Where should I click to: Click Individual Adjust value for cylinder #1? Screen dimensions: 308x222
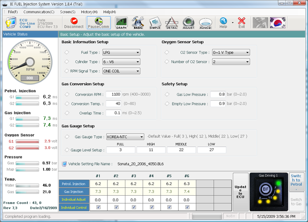coord(99,200)
